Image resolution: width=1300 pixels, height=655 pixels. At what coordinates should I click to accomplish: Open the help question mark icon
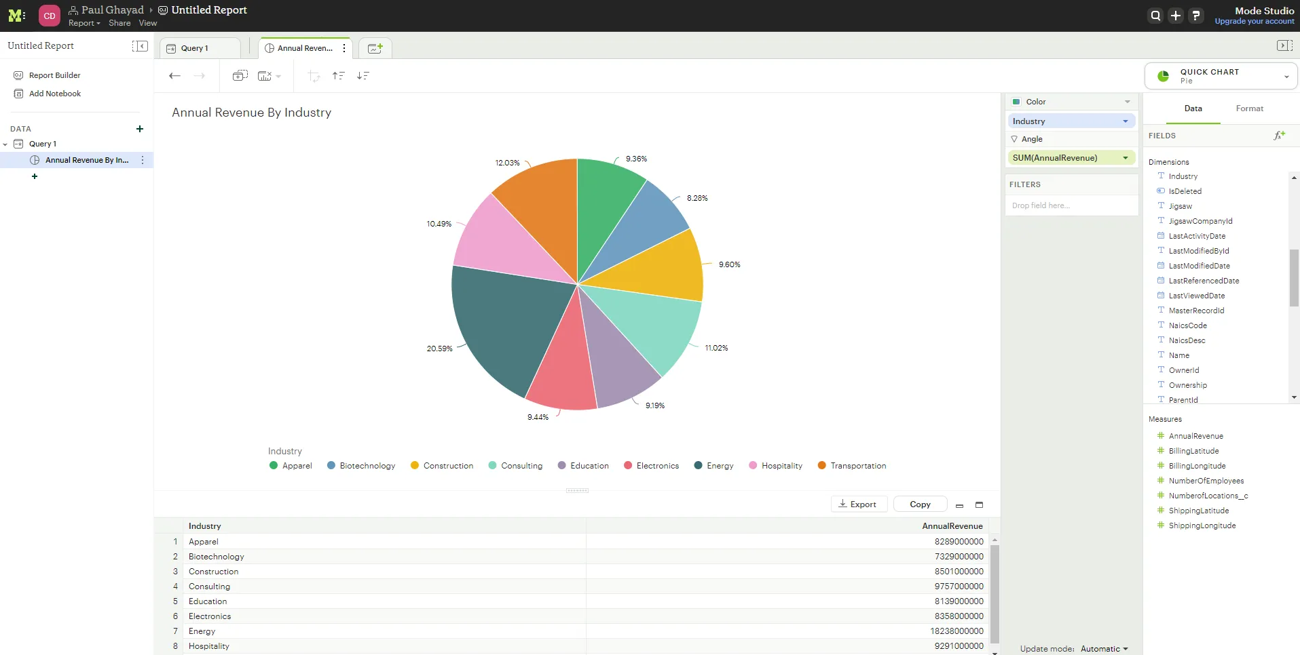pos(1196,16)
